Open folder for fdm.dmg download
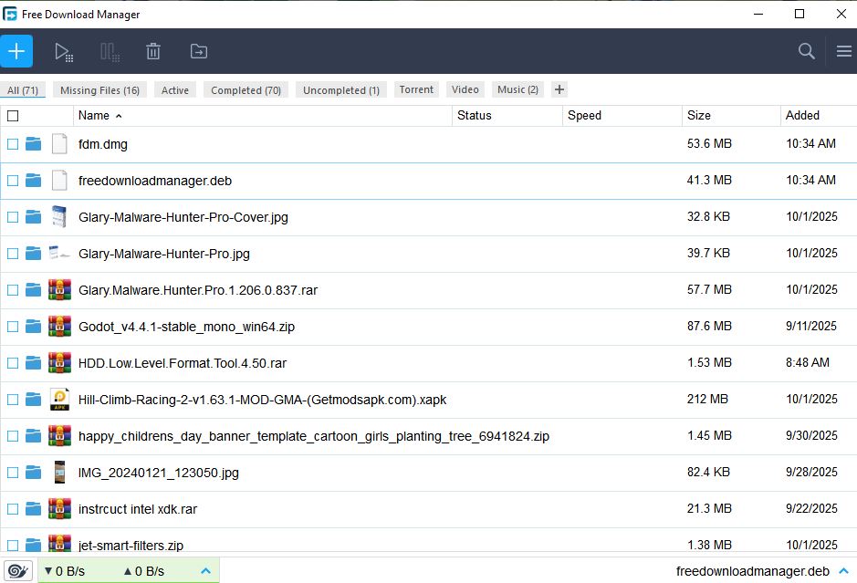Screen dimensions: 857x583 (34, 144)
